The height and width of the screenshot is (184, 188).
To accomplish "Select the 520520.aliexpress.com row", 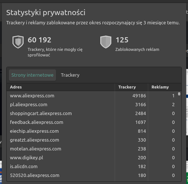I will (92, 176).
